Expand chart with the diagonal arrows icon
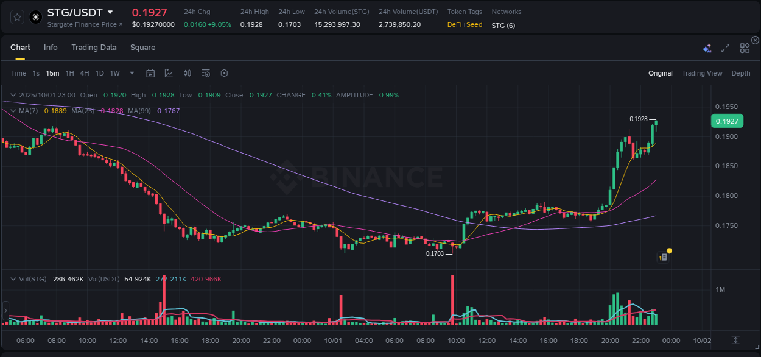Image resolution: width=761 pixels, height=357 pixels. 724,47
